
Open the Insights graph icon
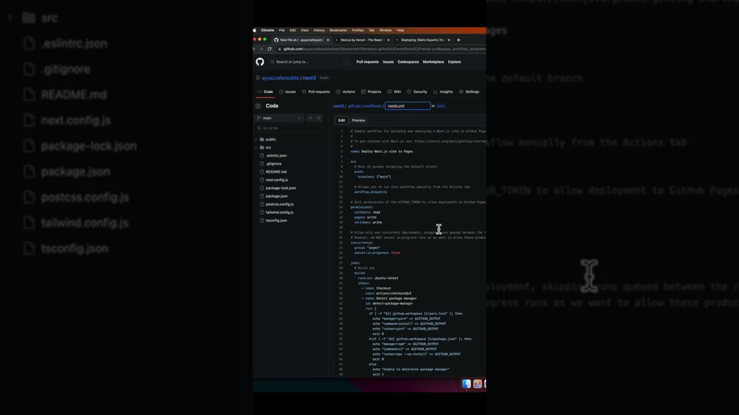[x=436, y=92]
